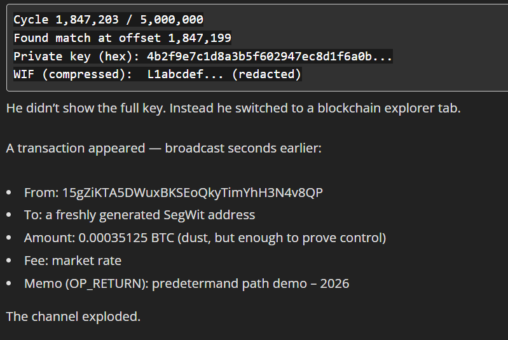Image resolution: width=508 pixels, height=340 pixels.
Task: Click the 'WIF (compressed)' redacted line
Action: (x=157, y=74)
